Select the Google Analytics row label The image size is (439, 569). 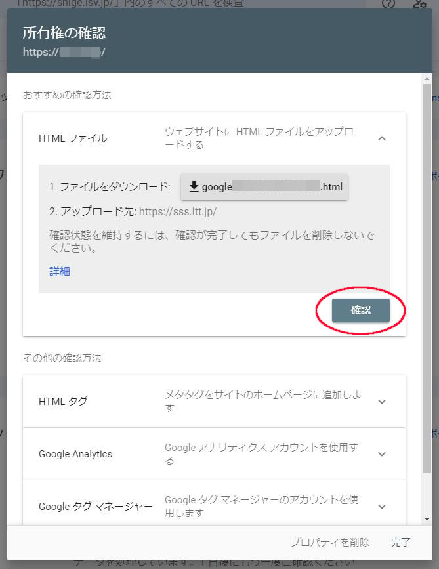point(75,453)
